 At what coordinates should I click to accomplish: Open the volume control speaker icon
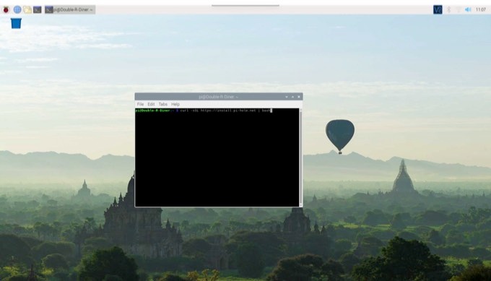click(x=468, y=9)
